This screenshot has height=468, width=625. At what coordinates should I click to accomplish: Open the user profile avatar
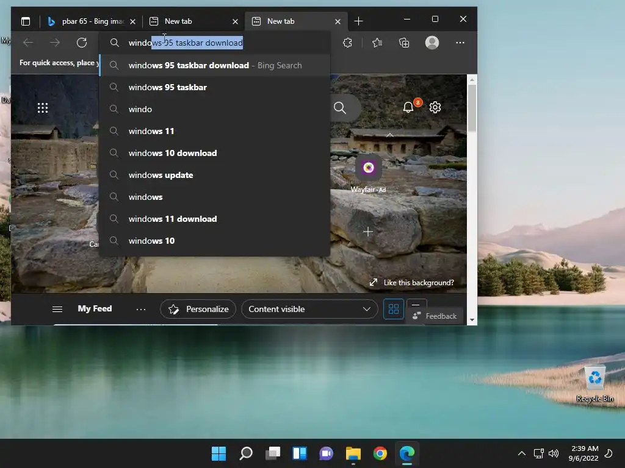coord(432,43)
